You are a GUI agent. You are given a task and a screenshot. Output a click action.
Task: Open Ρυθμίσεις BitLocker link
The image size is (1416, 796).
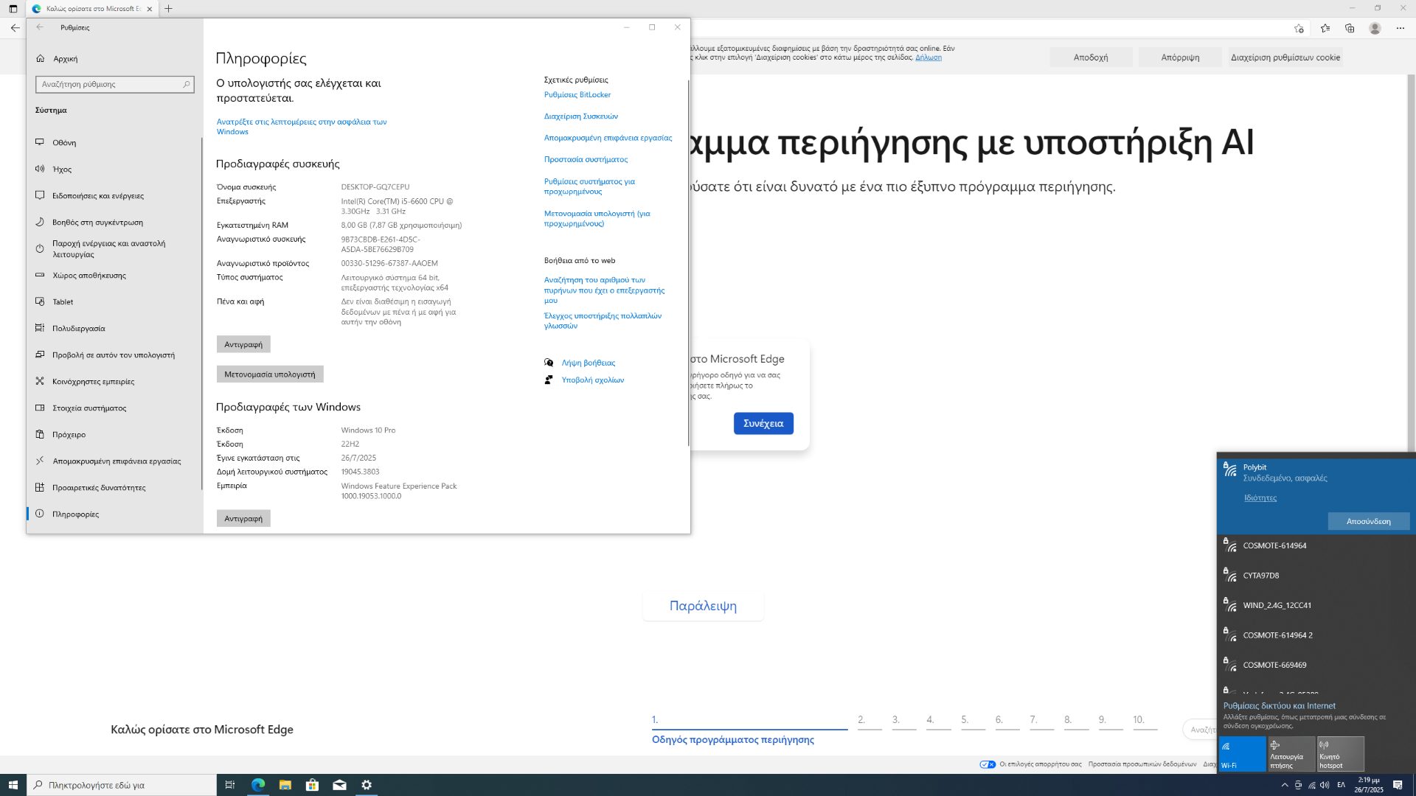577,94
